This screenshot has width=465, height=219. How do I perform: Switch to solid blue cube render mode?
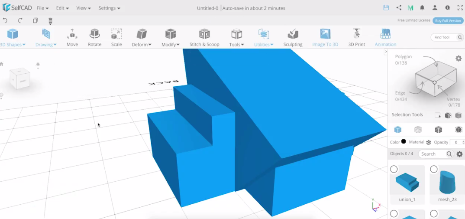pyautogui.click(x=398, y=130)
